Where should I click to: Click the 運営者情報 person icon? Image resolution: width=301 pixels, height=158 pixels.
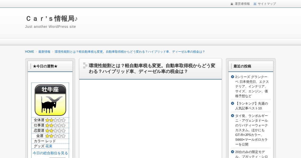click(x=232, y=4)
